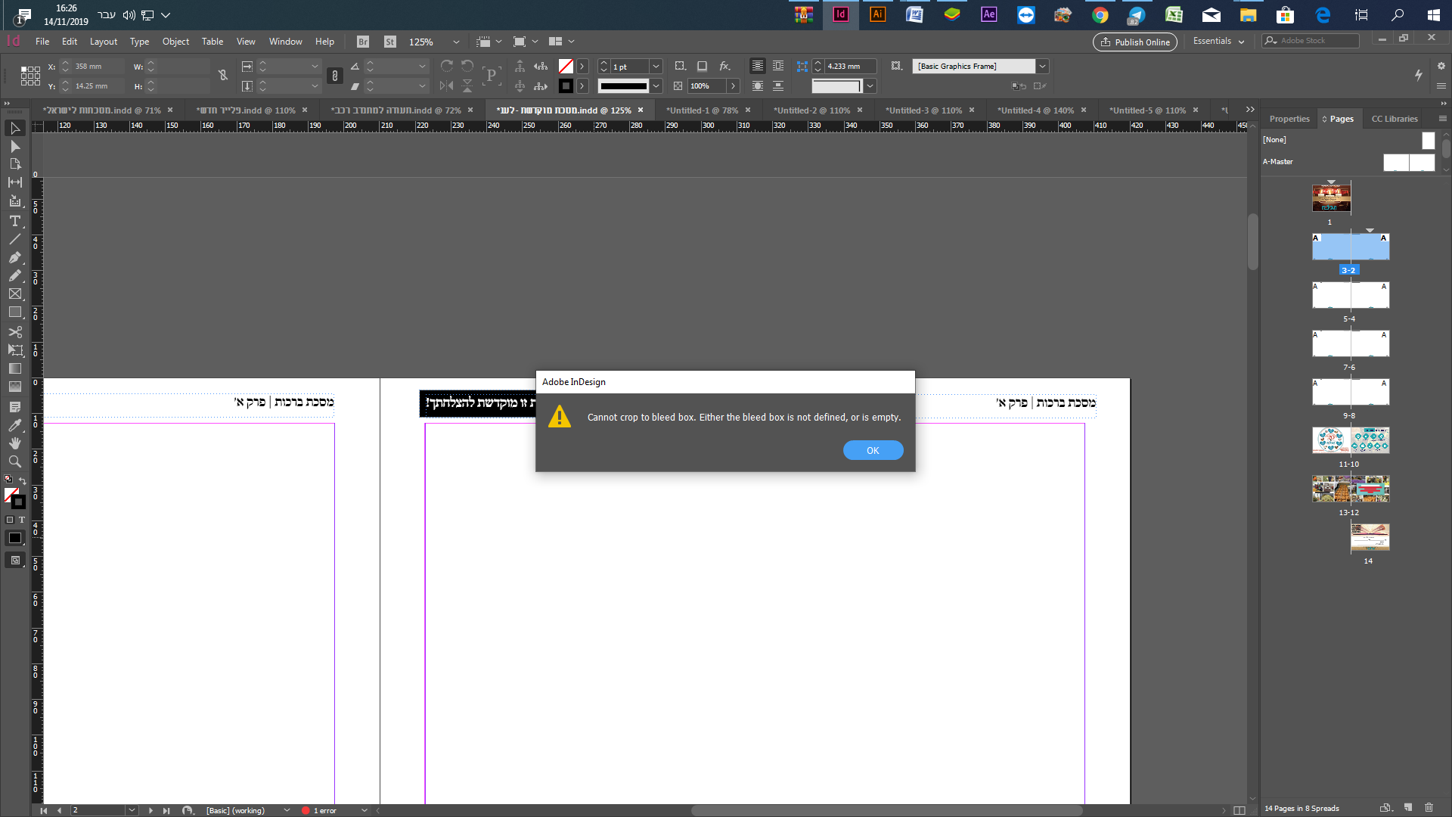This screenshot has height=817, width=1452.
Task: Click OK in the bleed box warning
Action: click(873, 450)
